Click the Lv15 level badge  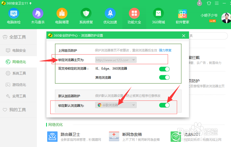[212, 21]
